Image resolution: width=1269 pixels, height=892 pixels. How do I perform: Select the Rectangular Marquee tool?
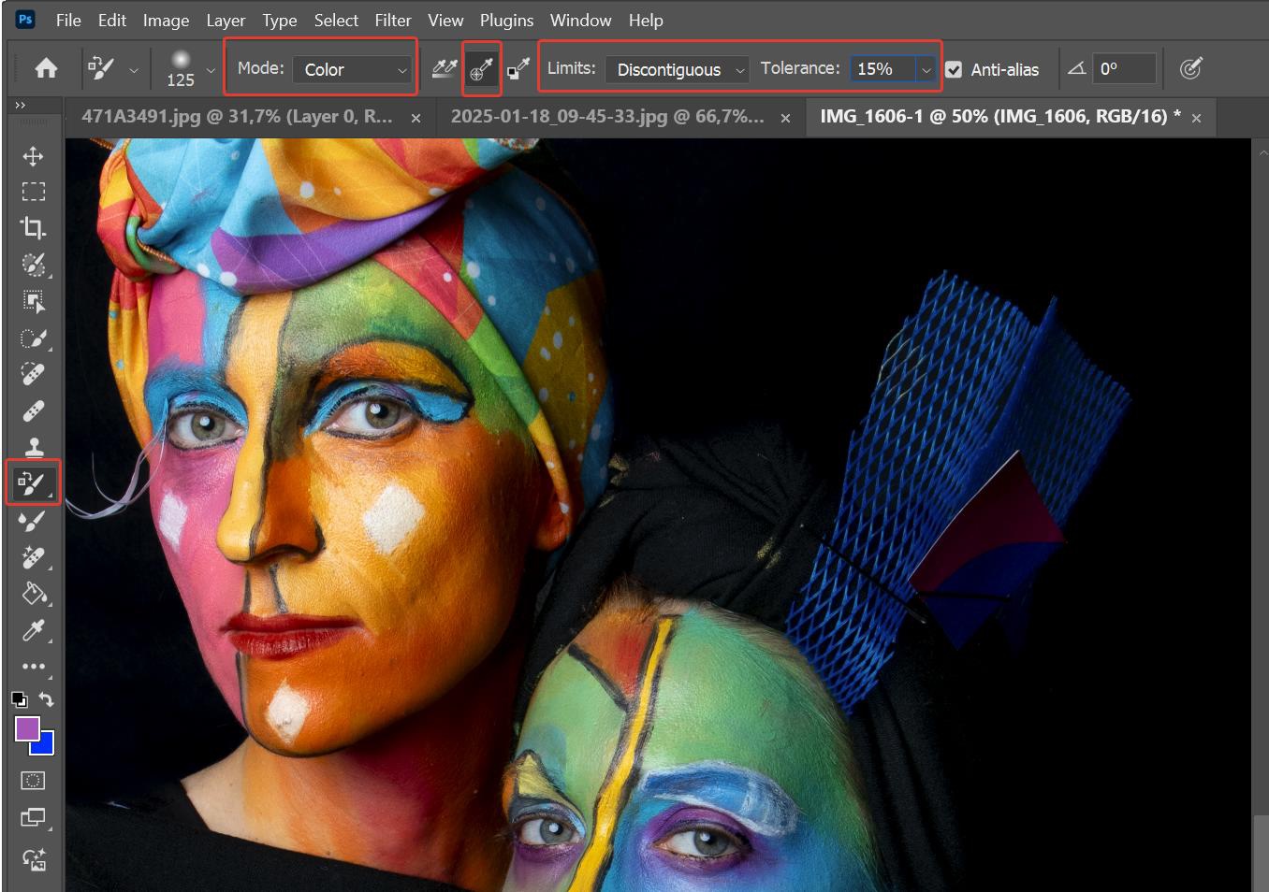coord(33,192)
